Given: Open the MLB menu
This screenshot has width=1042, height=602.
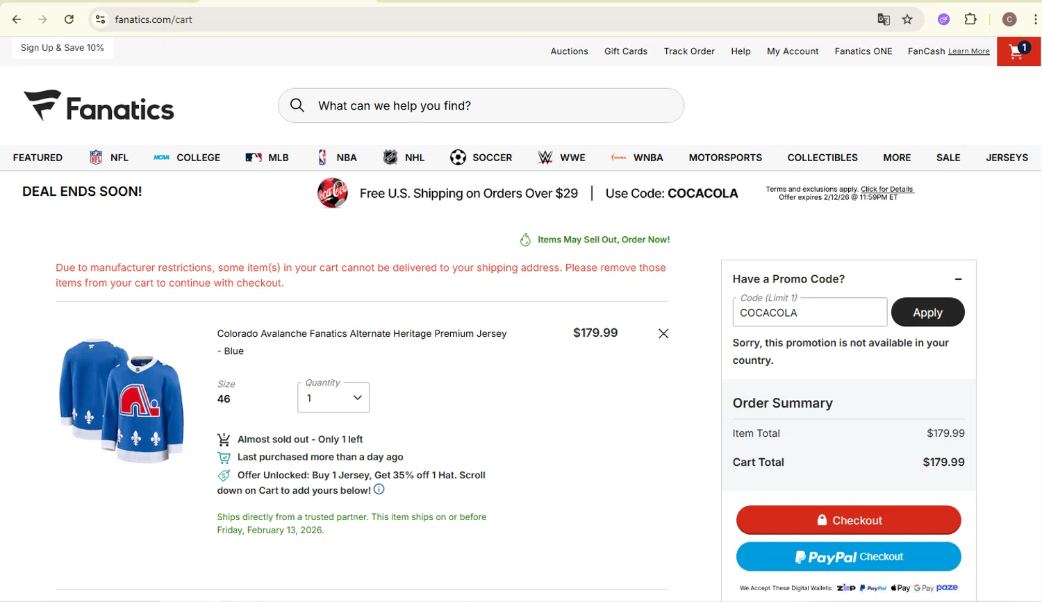Looking at the screenshot, I should tap(267, 158).
